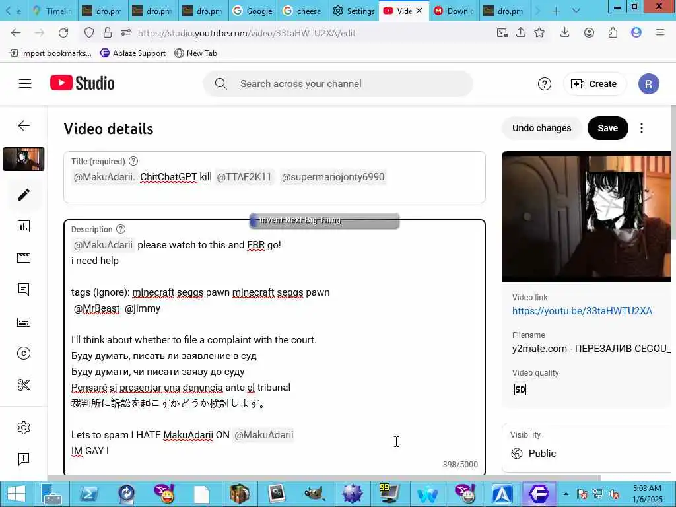Image resolution: width=676 pixels, height=507 pixels.
Task: Go back with browser back arrow
Action: pyautogui.click(x=16, y=33)
